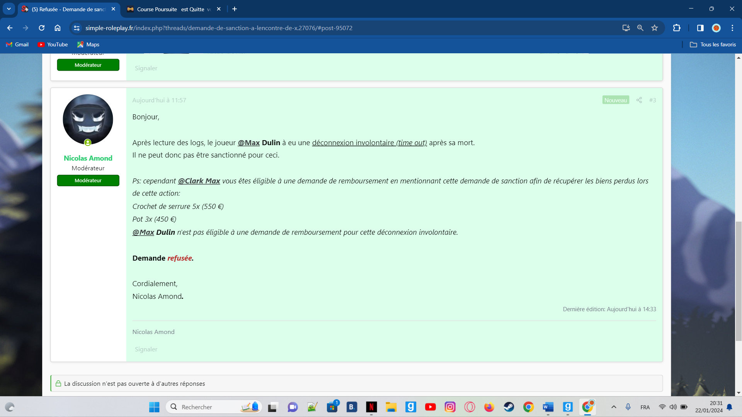Close the 'Refusée - Demande' tab
Viewport: 742px width, 417px height.
(x=113, y=9)
